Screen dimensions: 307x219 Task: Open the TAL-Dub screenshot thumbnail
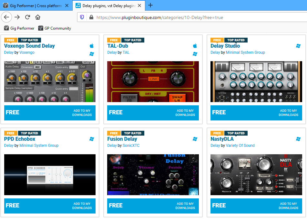pyautogui.click(x=153, y=82)
